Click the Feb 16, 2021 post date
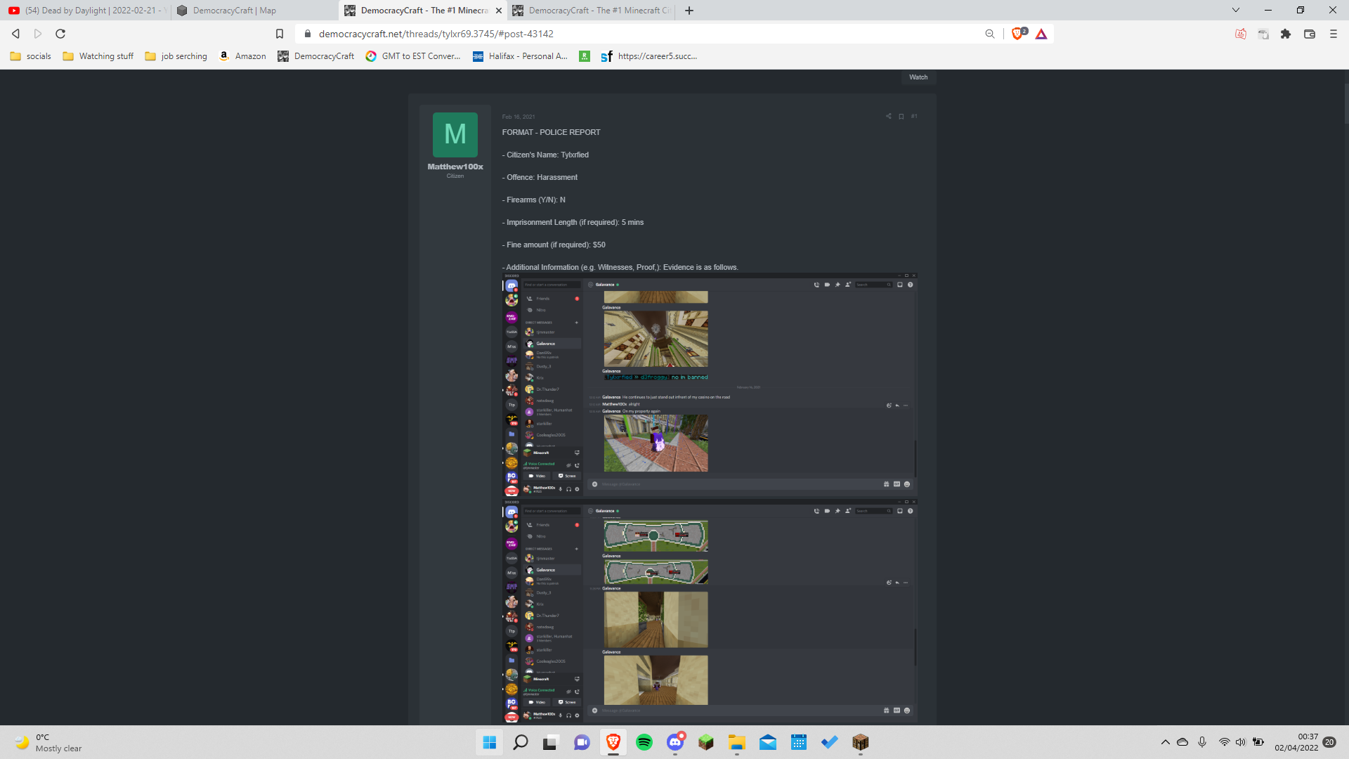 (x=519, y=117)
